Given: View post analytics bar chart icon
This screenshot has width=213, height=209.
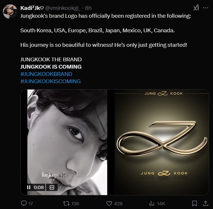Looking at the screenshot, I should click(x=152, y=203).
